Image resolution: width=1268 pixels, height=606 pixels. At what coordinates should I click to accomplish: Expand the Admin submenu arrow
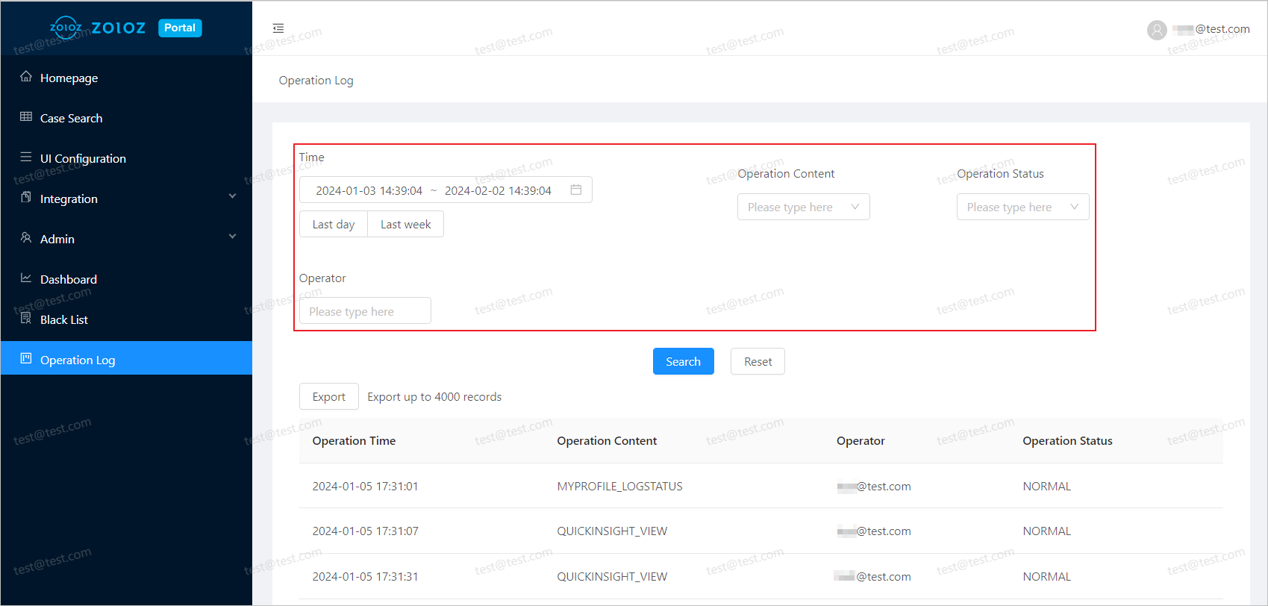(232, 237)
